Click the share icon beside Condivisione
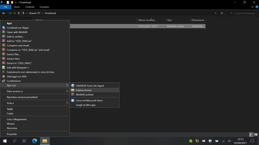 pyautogui.click(x=3, y=81)
